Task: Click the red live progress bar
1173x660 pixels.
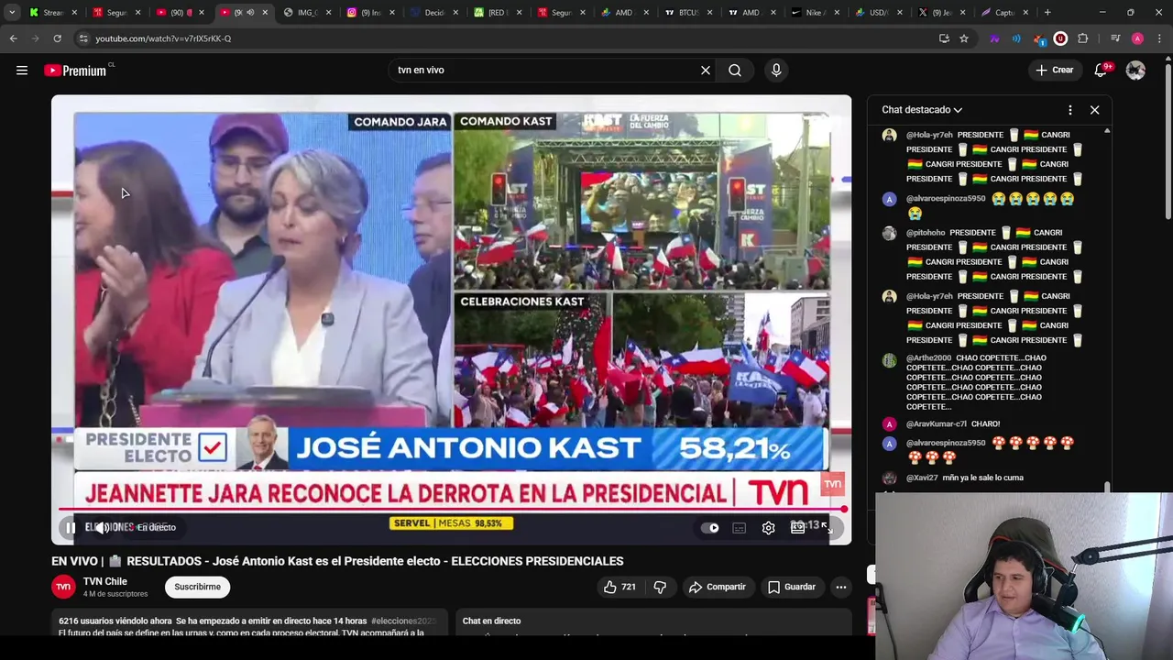Action: 451,509
